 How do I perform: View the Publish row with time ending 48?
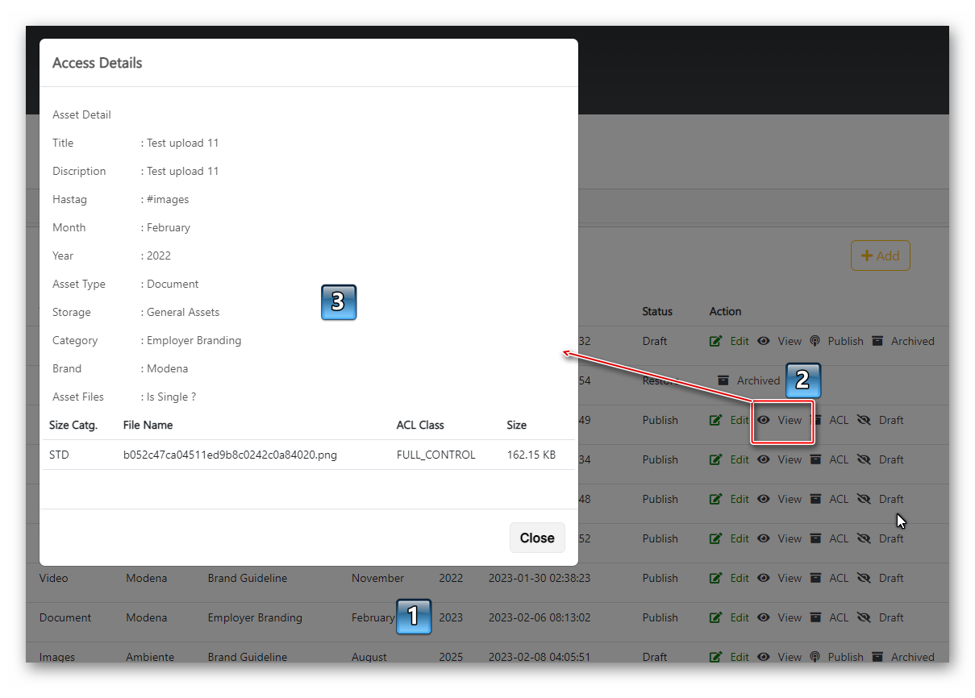click(779, 499)
